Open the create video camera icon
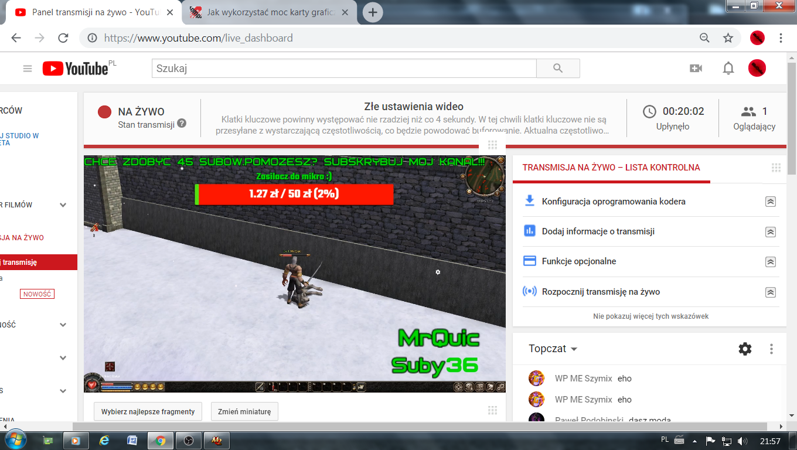This screenshot has width=797, height=450. pos(696,69)
